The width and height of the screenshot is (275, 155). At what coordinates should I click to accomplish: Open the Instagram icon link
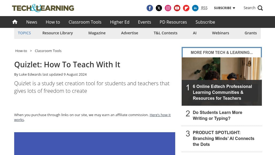pos(168,8)
